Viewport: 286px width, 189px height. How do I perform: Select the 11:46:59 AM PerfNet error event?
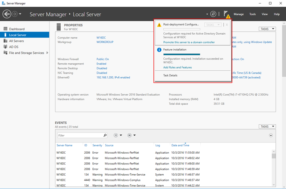[x=128, y=169]
